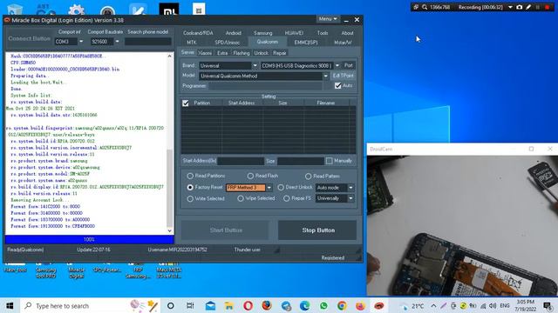Open the Flashing sub-tab

coord(242,53)
